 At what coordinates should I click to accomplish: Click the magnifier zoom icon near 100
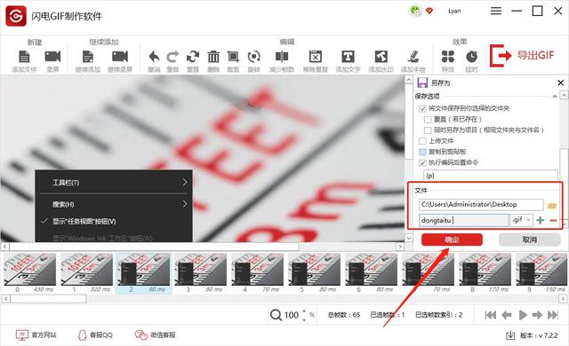tap(276, 315)
